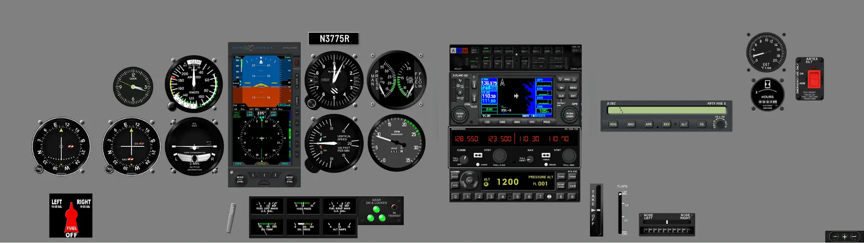Screen dimensions: 864x243
Task: Click the Aspen right MODE SYNC knob
Action: pos(289,179)
